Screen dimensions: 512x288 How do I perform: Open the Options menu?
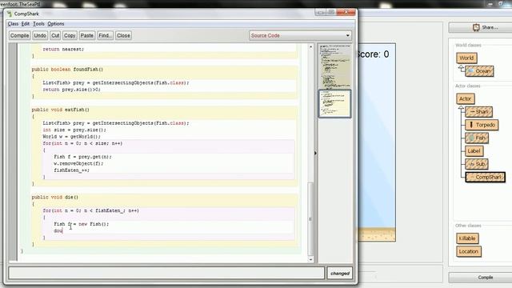[x=56, y=24]
